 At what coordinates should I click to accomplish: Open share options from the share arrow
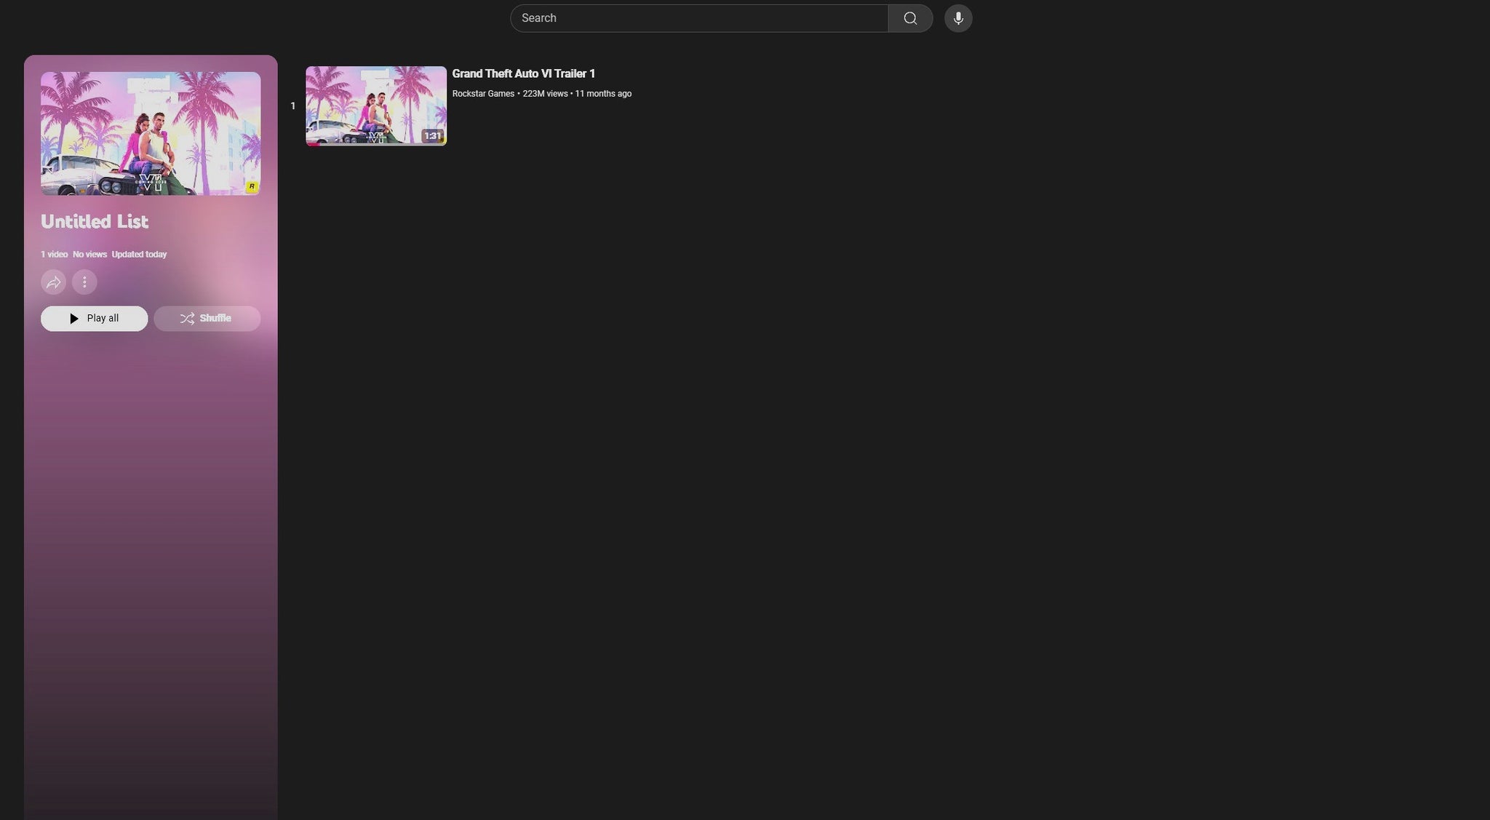(x=53, y=282)
